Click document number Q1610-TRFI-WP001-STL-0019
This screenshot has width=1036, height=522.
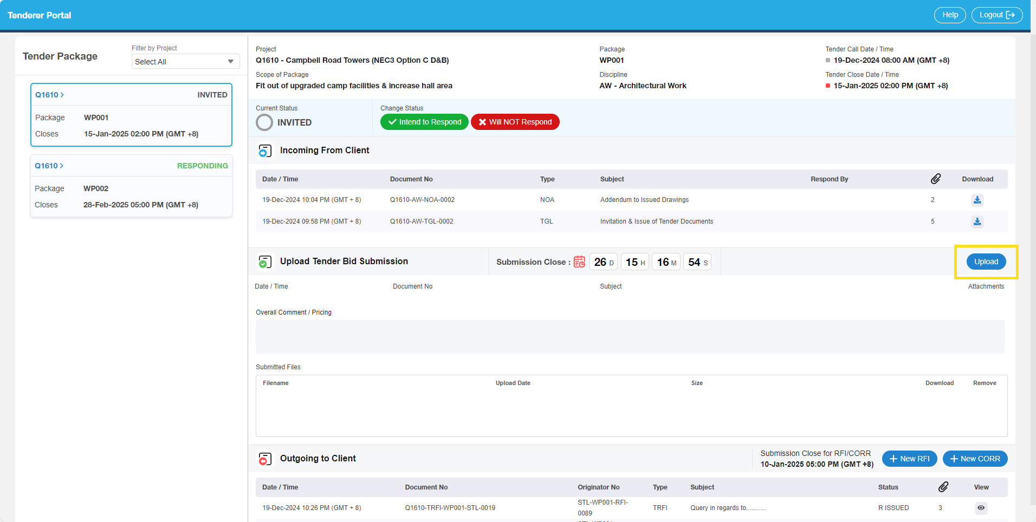coord(450,508)
